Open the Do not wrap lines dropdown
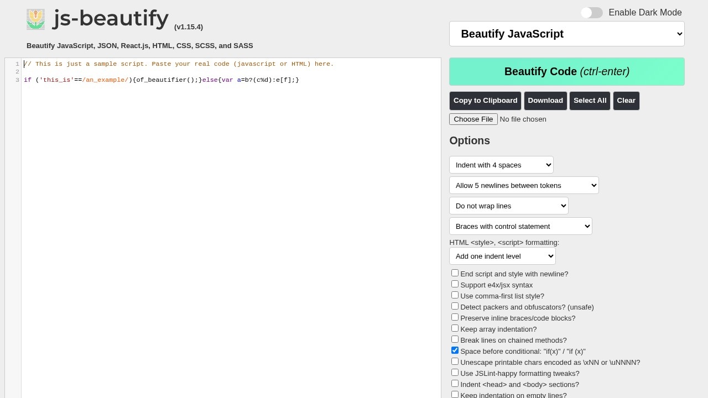This screenshot has height=398, width=708. pyautogui.click(x=508, y=206)
